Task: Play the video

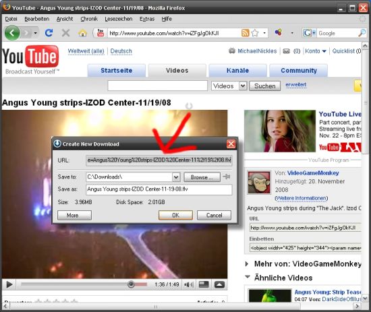Action: point(9,284)
